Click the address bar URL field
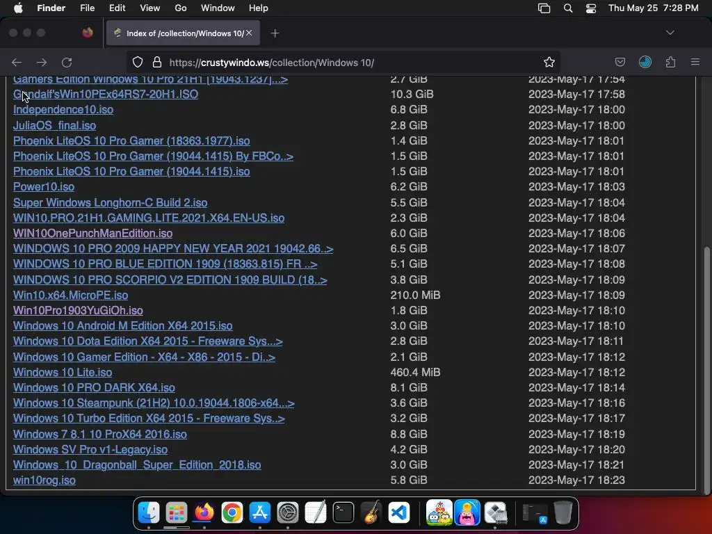This screenshot has width=712, height=534. tap(345, 62)
